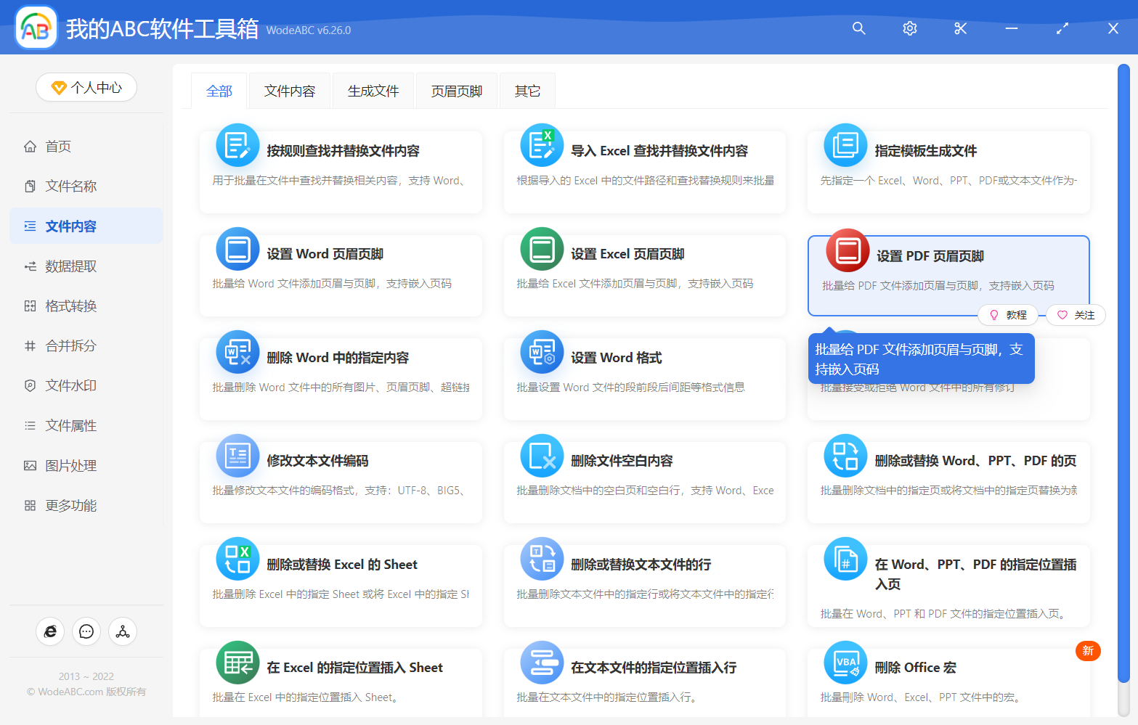Open the browser website icon at sidebar bottom

tap(50, 631)
